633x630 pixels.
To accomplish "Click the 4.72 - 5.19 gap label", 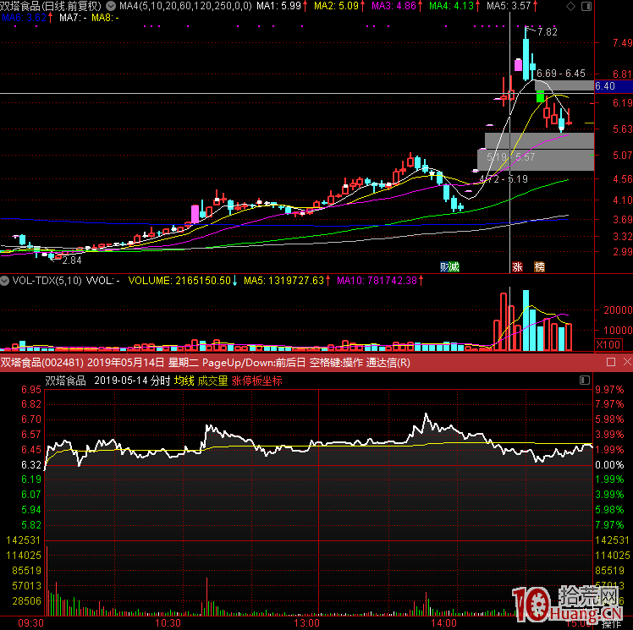I will click(504, 178).
